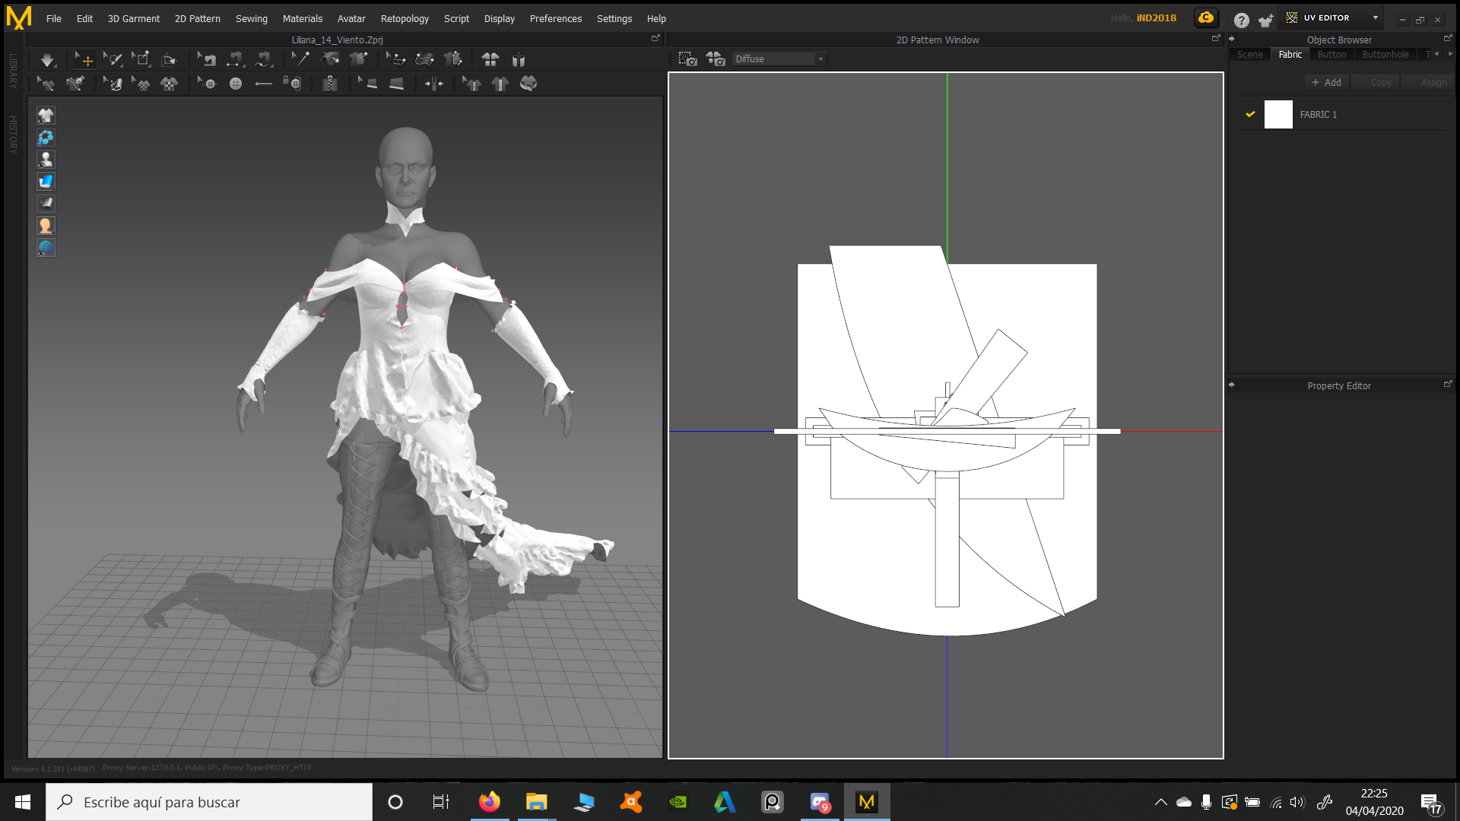Toggle avatar display icon in viewport
Screen dimensions: 1460x821
[x=46, y=160]
